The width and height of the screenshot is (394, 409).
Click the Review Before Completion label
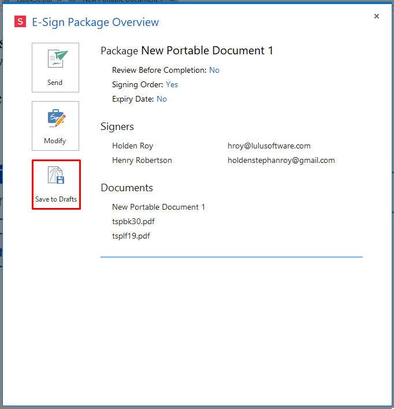pyautogui.click(x=159, y=70)
